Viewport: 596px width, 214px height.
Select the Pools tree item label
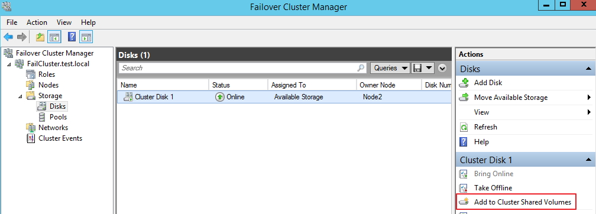click(58, 117)
